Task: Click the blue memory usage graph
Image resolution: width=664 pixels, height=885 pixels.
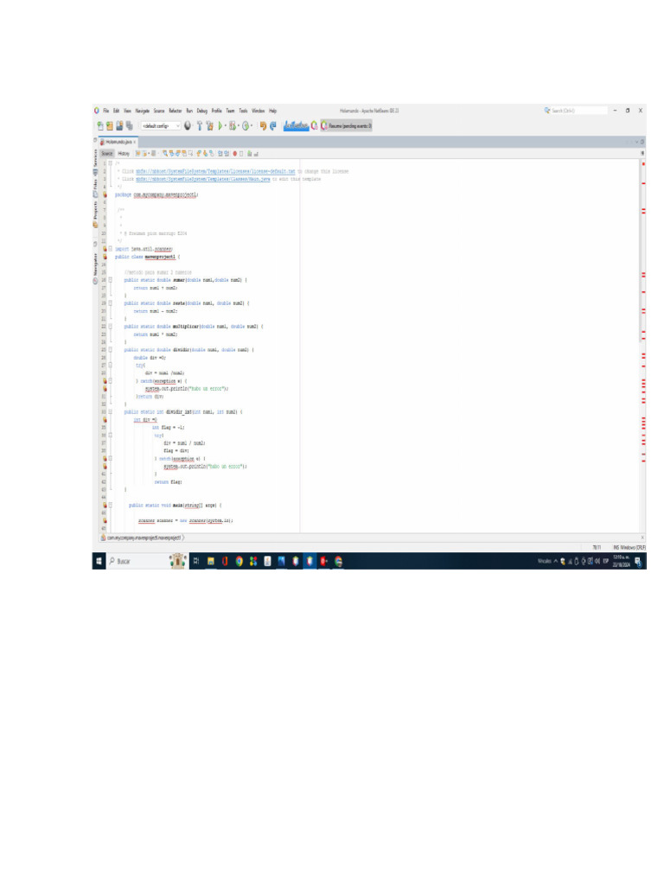Action: 296,125
